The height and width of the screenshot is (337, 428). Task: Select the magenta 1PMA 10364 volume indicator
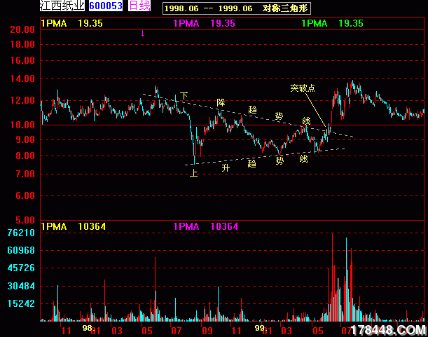point(206,226)
